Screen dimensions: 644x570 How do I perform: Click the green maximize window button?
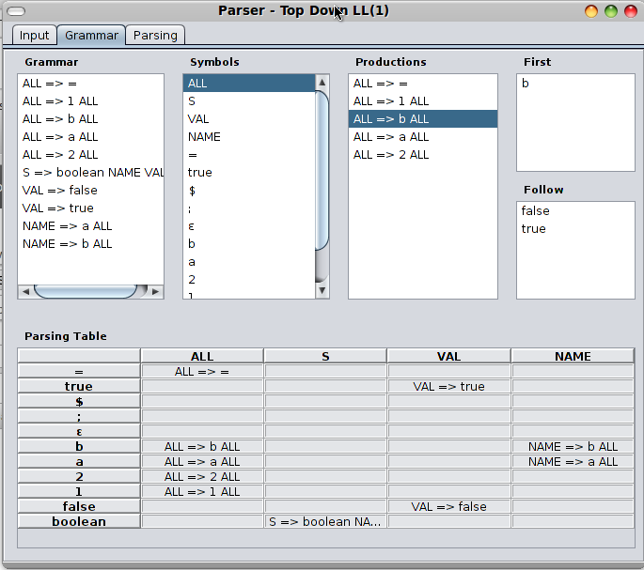tap(611, 11)
